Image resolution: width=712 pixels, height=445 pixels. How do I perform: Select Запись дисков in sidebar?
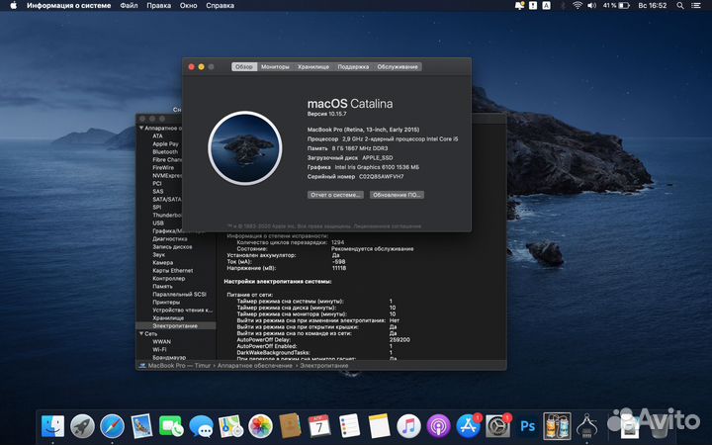point(172,246)
